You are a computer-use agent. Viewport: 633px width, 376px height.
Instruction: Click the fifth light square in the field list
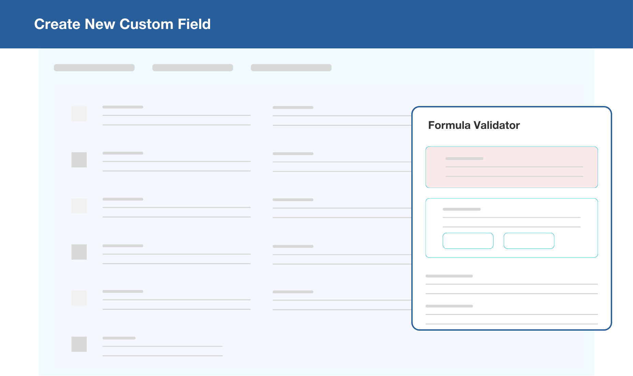pos(79,298)
